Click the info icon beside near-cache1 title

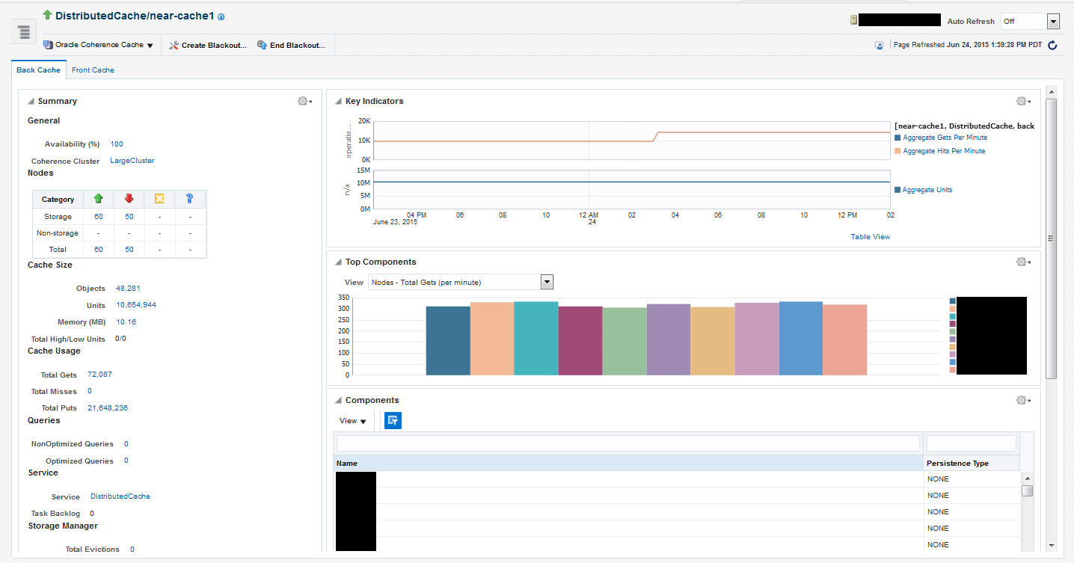pos(221,16)
